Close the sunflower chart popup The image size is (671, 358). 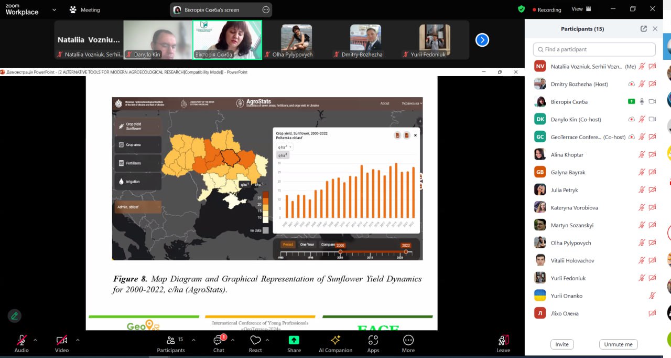[x=416, y=135]
